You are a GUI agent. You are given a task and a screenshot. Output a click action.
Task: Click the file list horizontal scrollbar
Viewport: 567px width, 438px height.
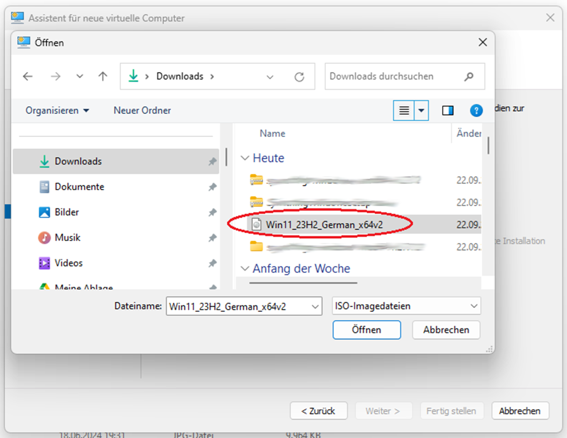(303, 283)
